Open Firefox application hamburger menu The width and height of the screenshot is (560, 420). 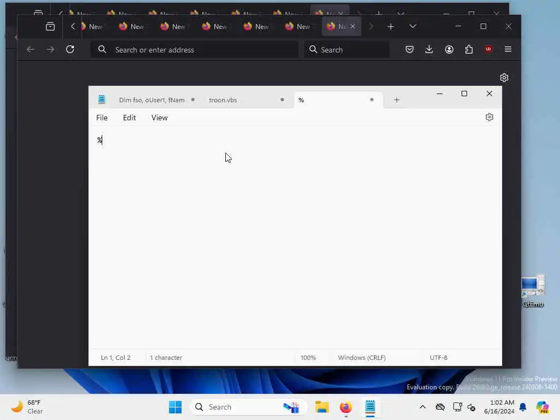click(x=508, y=49)
